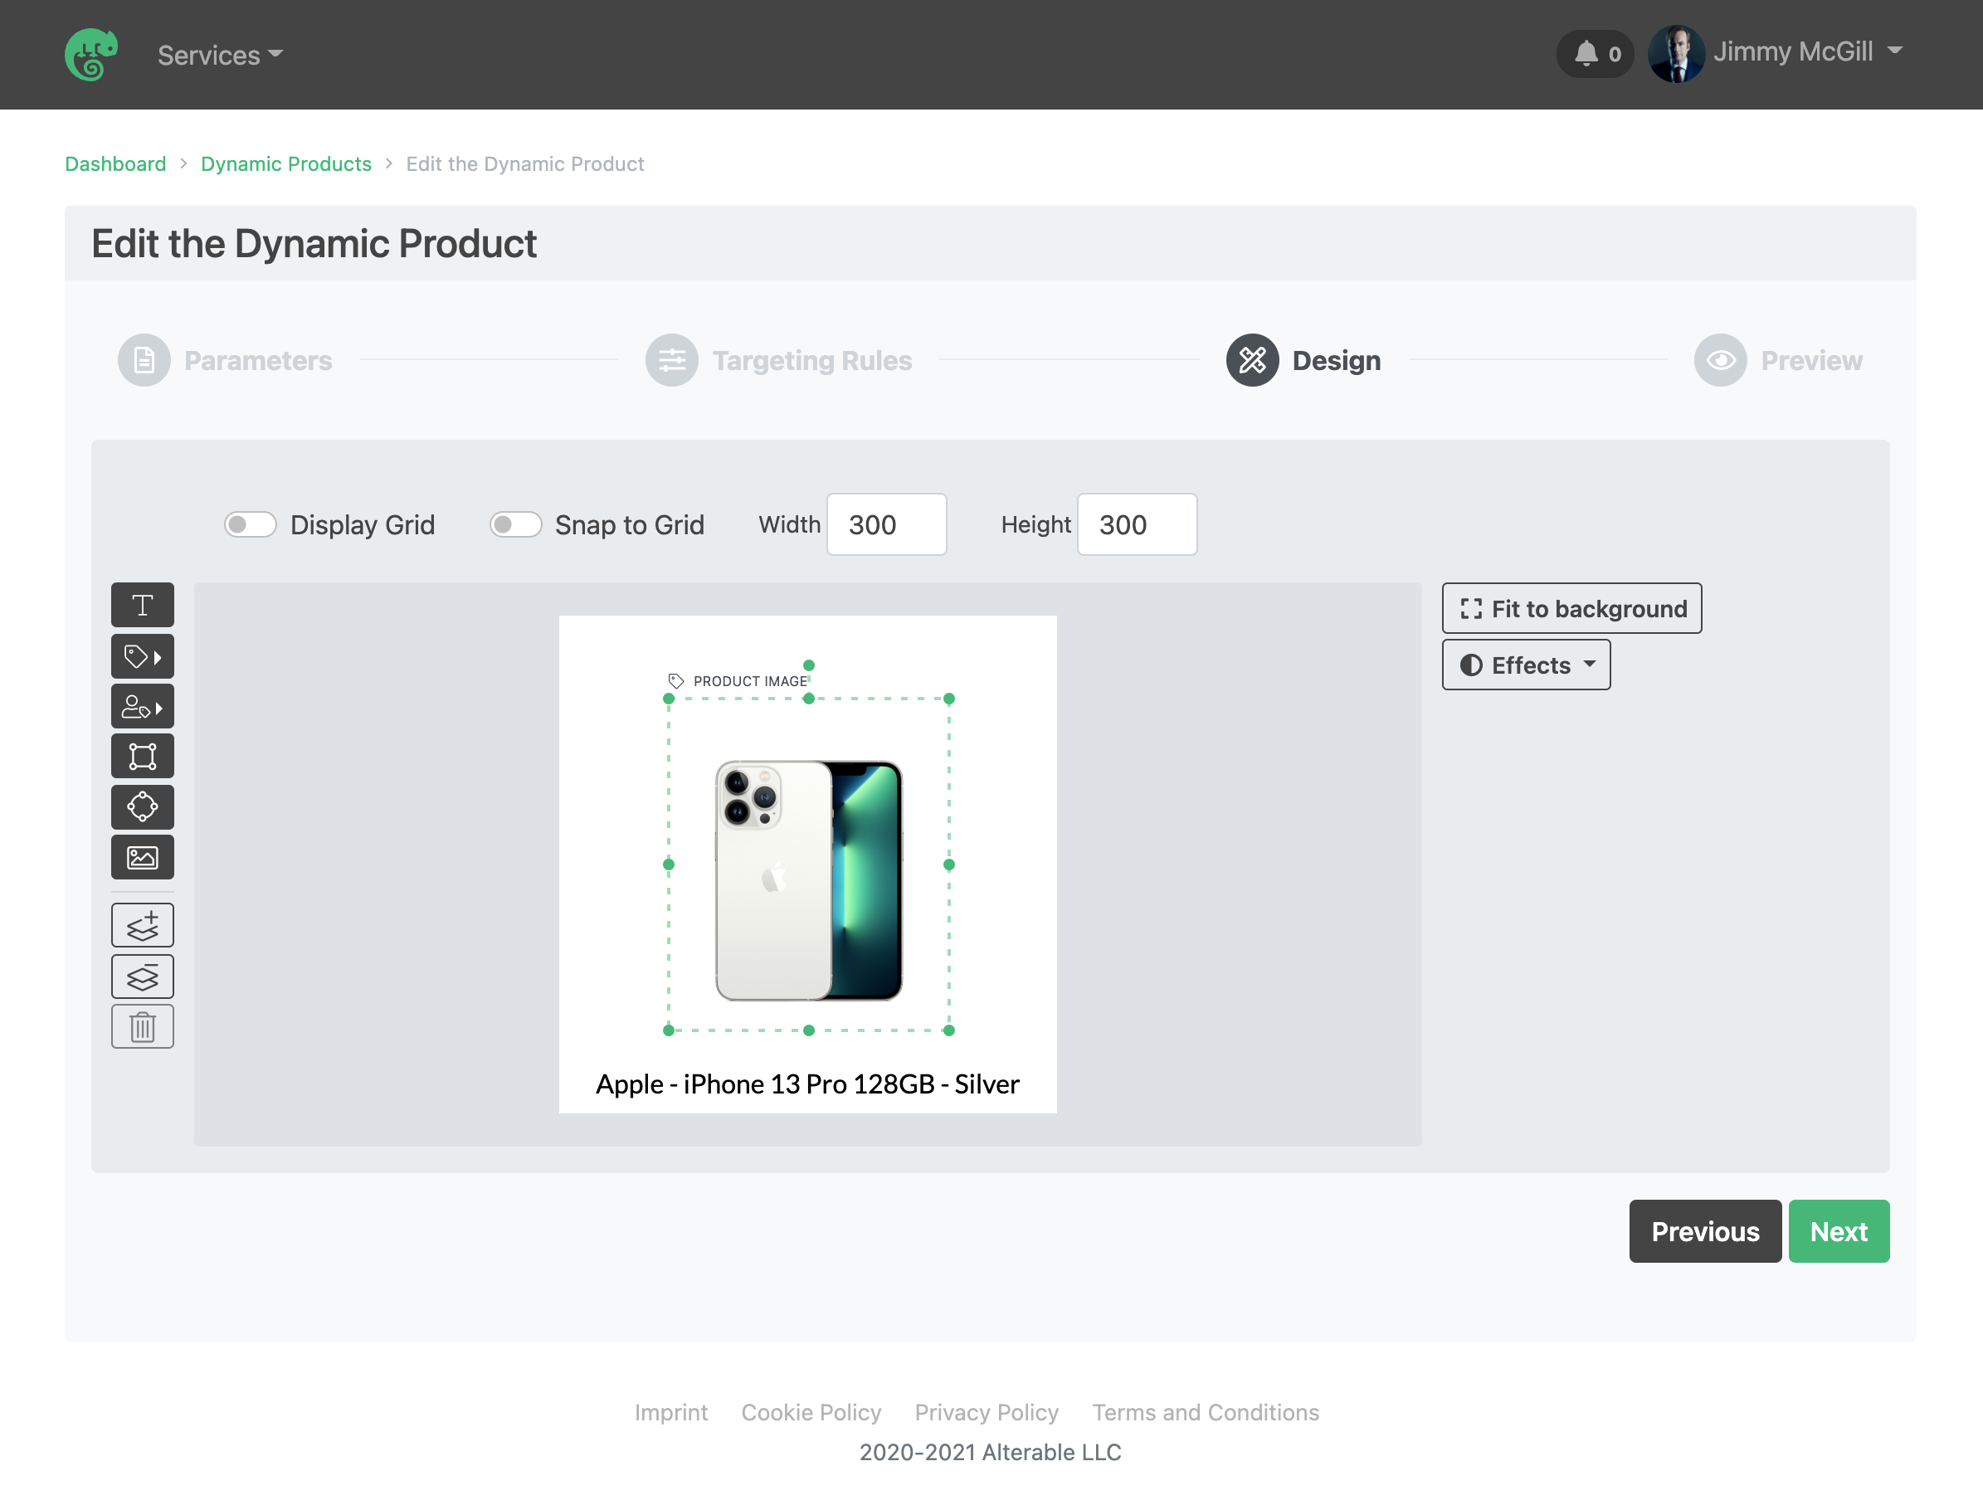Open Terms and Conditions link
The width and height of the screenshot is (1983, 1510).
[x=1206, y=1412]
